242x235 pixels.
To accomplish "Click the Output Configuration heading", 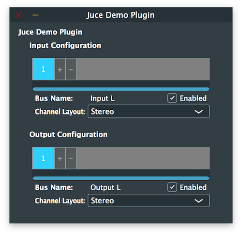I will coord(68,134).
